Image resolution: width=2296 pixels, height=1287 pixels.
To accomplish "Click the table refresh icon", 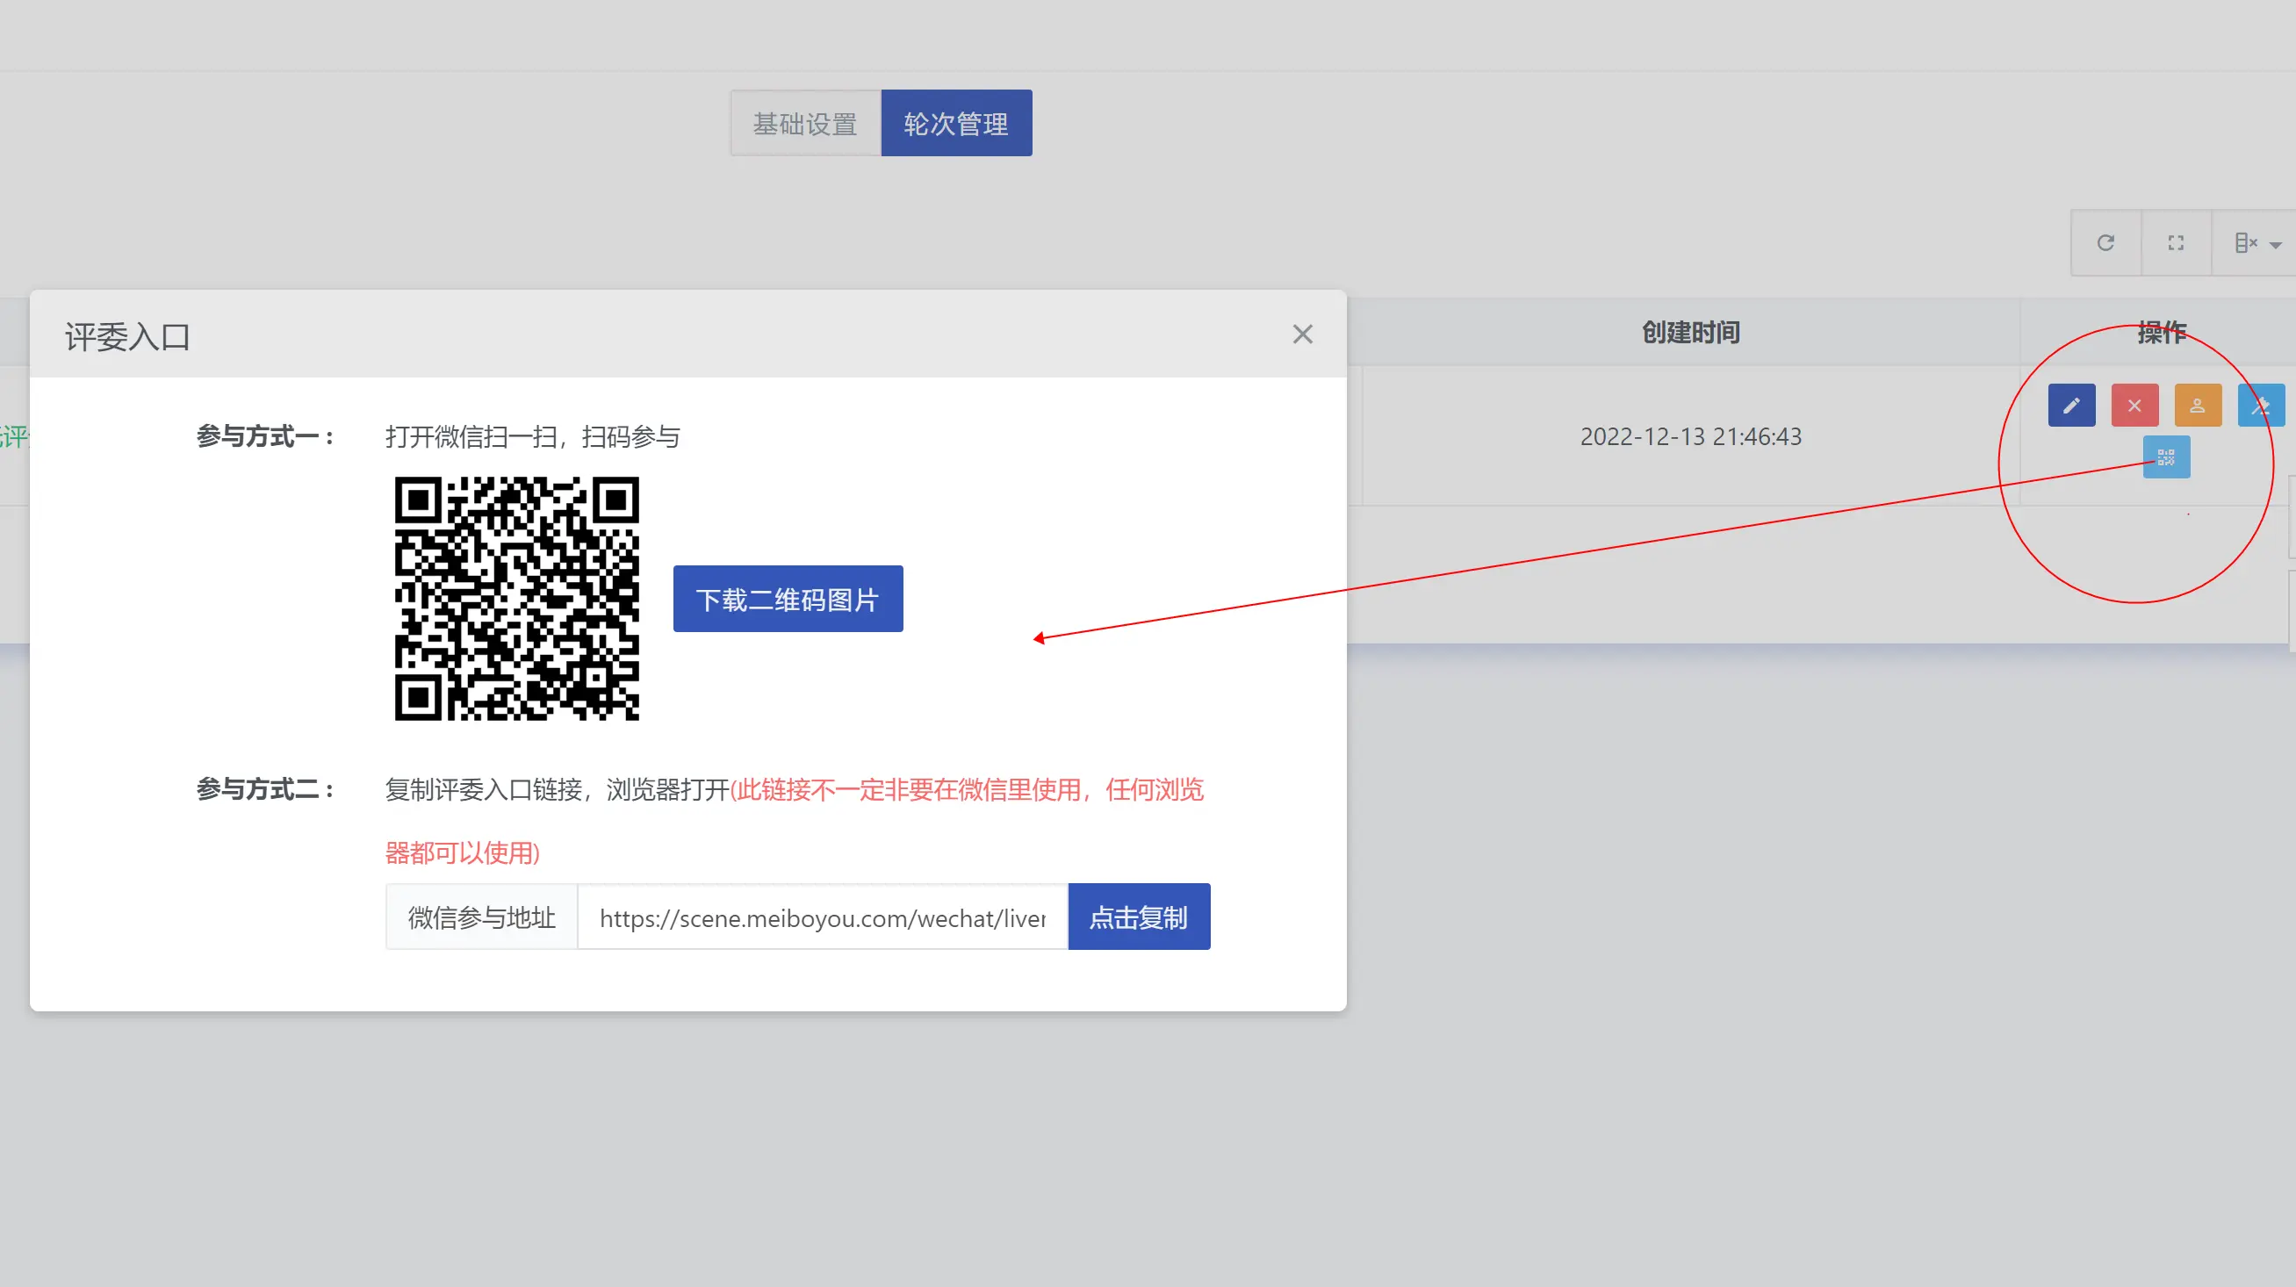I will coord(2105,242).
